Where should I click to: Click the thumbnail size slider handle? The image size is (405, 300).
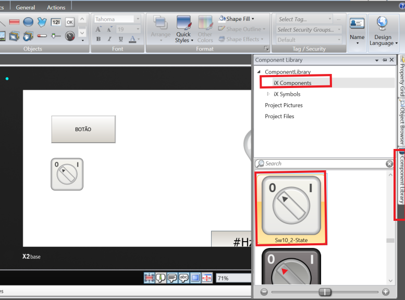(x=325, y=292)
